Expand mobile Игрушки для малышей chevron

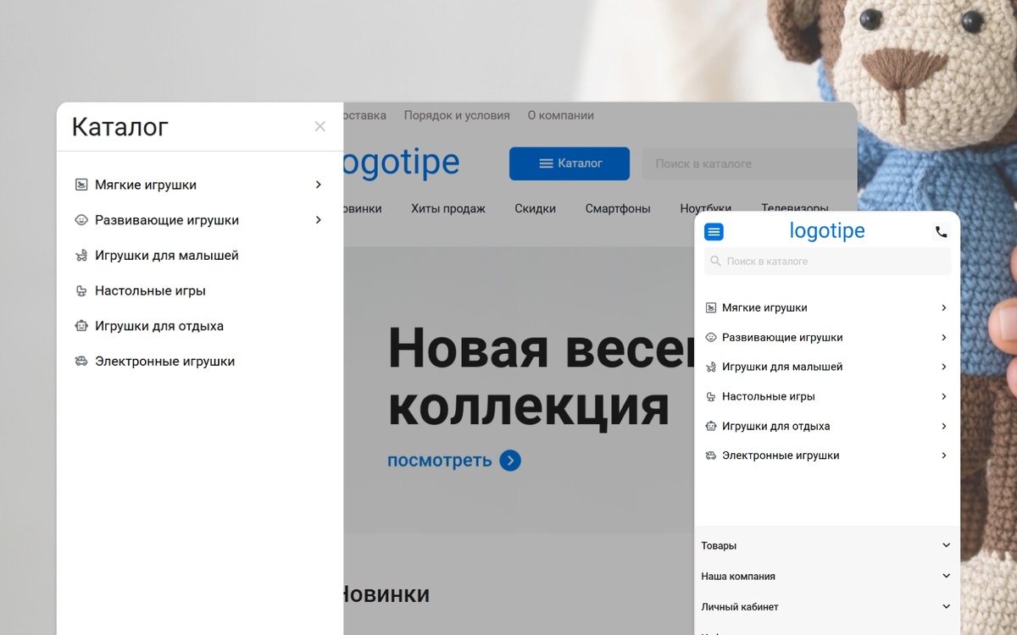(x=944, y=367)
